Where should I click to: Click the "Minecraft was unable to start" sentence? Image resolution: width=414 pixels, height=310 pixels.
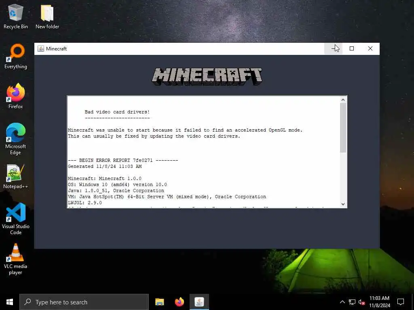click(x=185, y=130)
